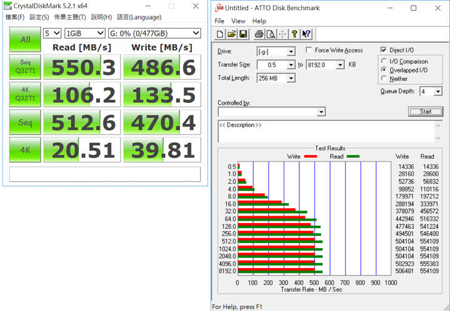The image size is (450, 311).
Task: Open CrystalDiskMark 佈景主題(T) menu
Action: 70,17
